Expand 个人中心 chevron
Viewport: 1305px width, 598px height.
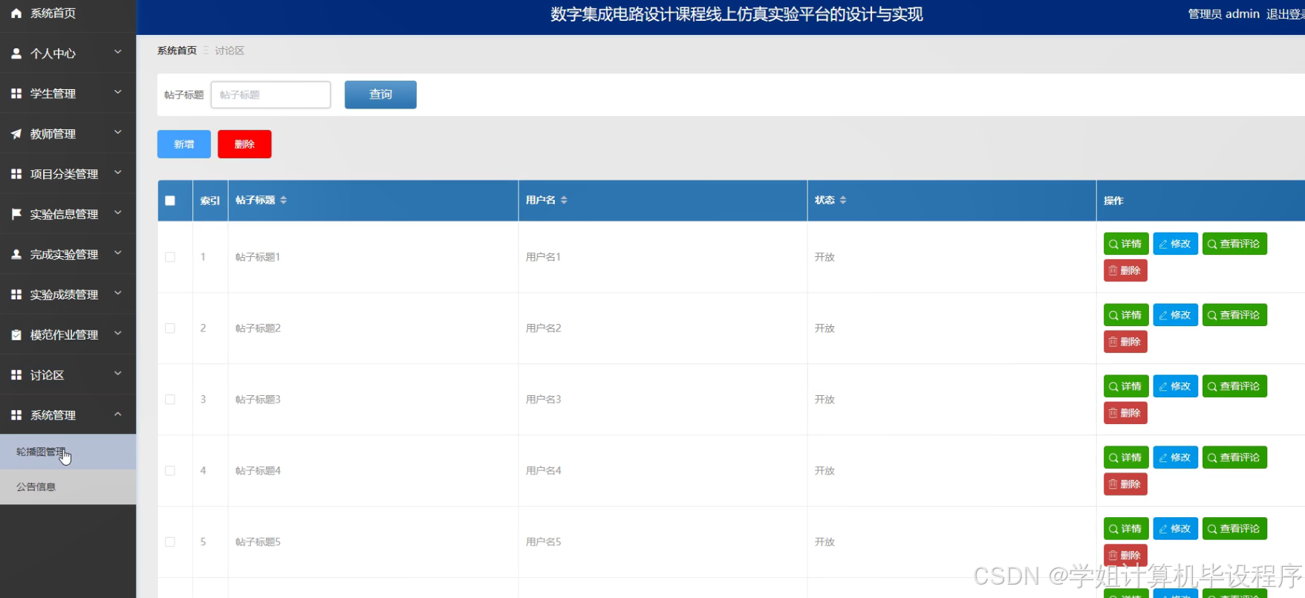coord(117,52)
